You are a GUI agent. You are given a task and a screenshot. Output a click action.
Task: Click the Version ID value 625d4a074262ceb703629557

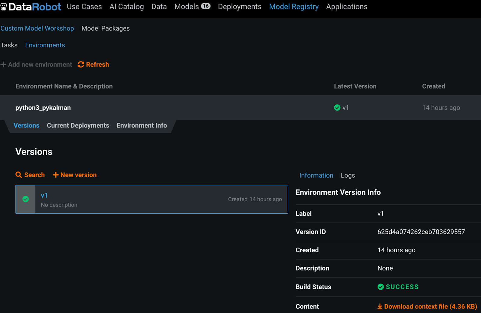(421, 232)
